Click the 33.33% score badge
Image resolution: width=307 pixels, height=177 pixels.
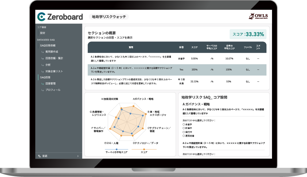pos(248,34)
